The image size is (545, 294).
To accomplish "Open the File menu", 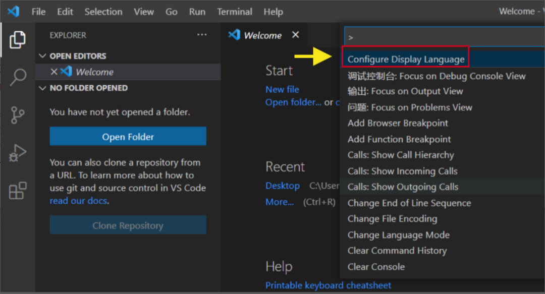I will click(38, 12).
